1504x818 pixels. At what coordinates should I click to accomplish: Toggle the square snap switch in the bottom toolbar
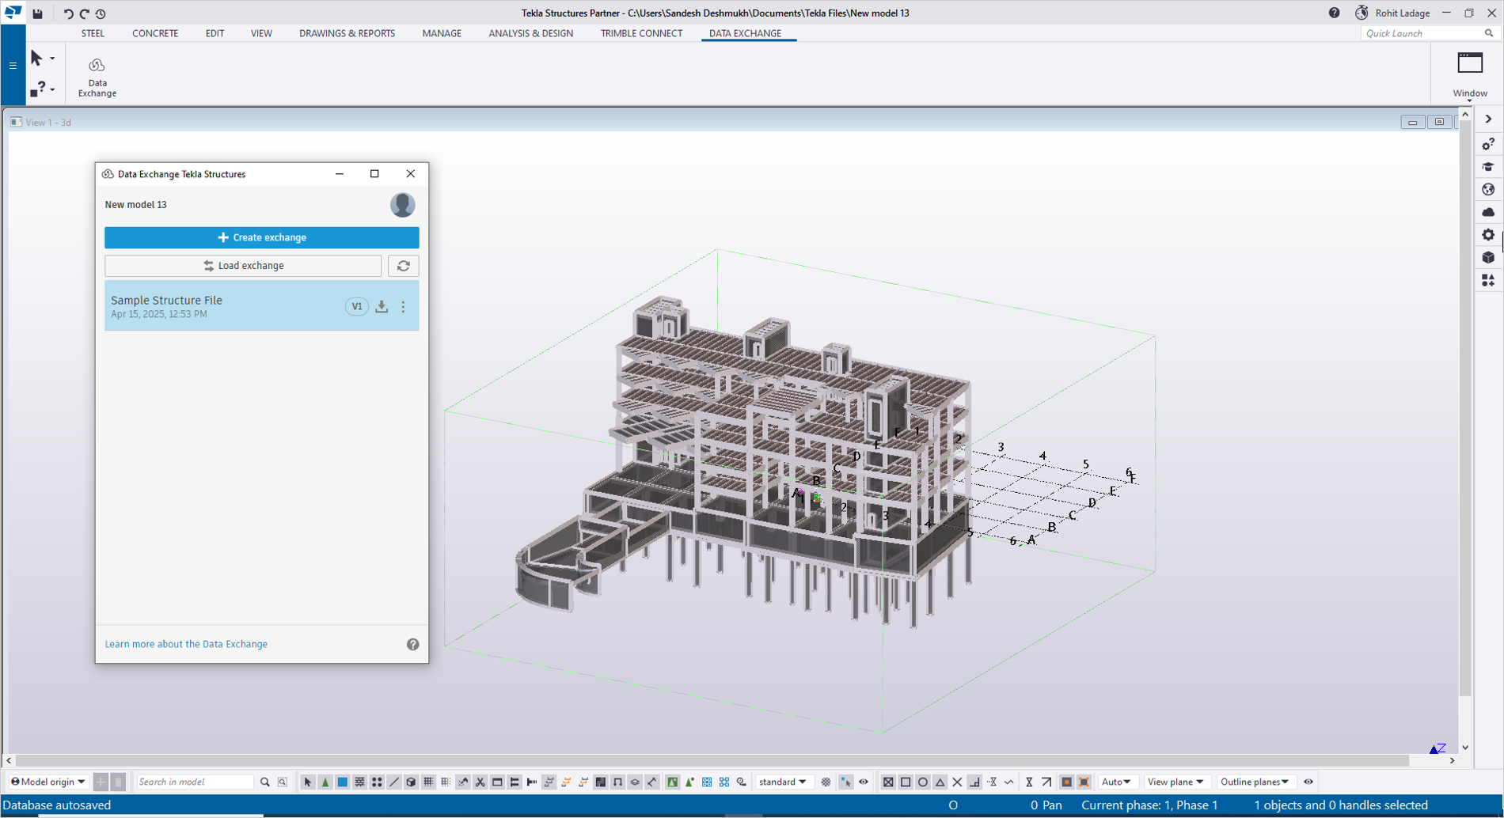906,782
